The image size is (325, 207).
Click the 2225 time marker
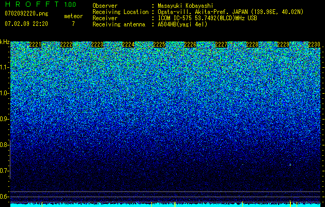coord(159,45)
